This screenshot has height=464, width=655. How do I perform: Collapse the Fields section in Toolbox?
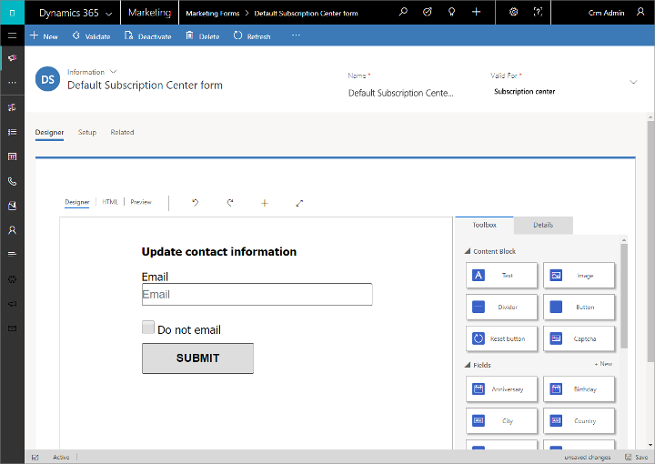467,365
